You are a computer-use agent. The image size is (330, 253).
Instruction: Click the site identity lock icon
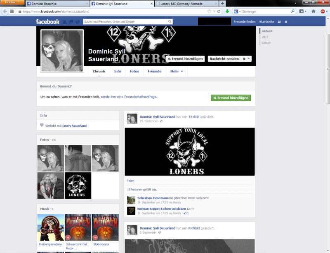(x=20, y=12)
